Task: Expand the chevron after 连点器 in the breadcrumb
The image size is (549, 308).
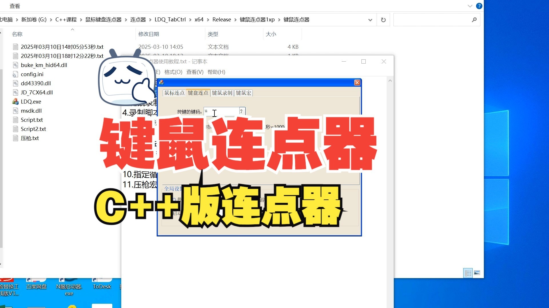Action: 150,20
